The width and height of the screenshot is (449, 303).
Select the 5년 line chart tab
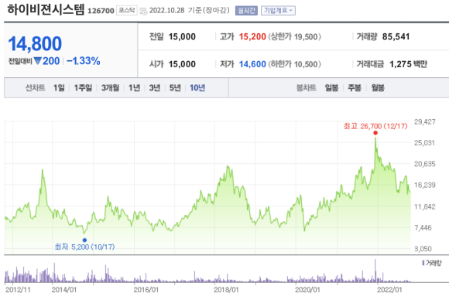point(175,88)
